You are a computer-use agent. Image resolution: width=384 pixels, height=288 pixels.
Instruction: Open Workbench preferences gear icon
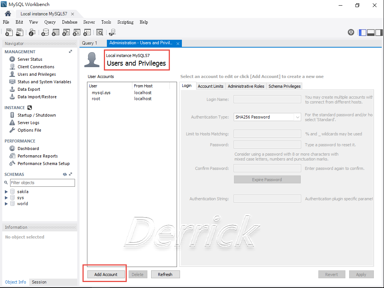pos(351,32)
